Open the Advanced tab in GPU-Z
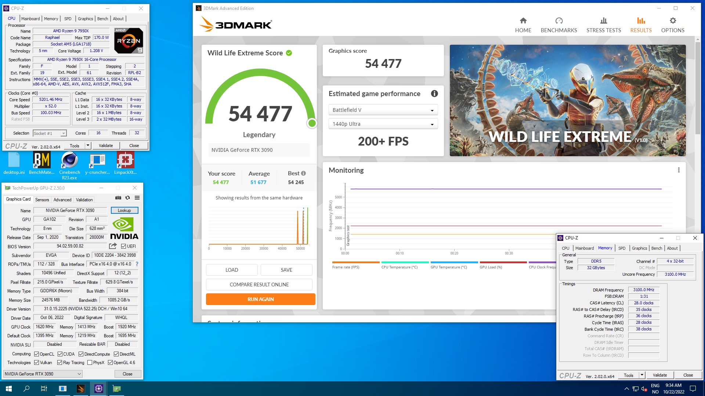 point(62,200)
